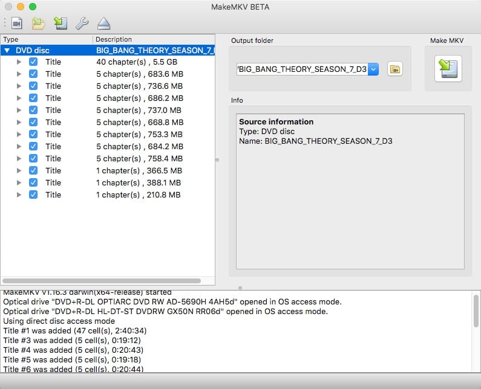Click the open video file toolbar icon
This screenshot has width=481, height=389.
(17, 24)
